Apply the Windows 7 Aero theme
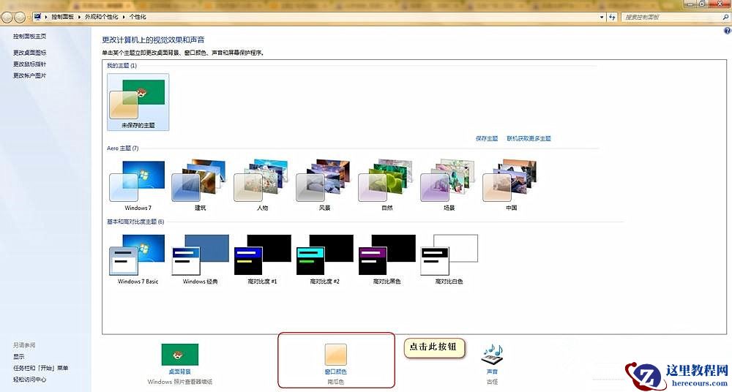732x392 pixels. click(x=138, y=185)
